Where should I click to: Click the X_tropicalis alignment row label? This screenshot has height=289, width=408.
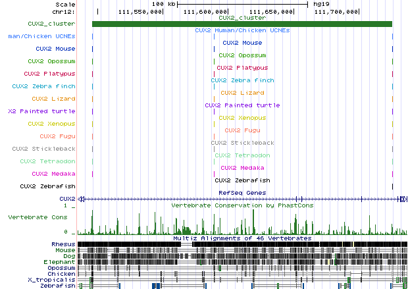click(x=55, y=280)
